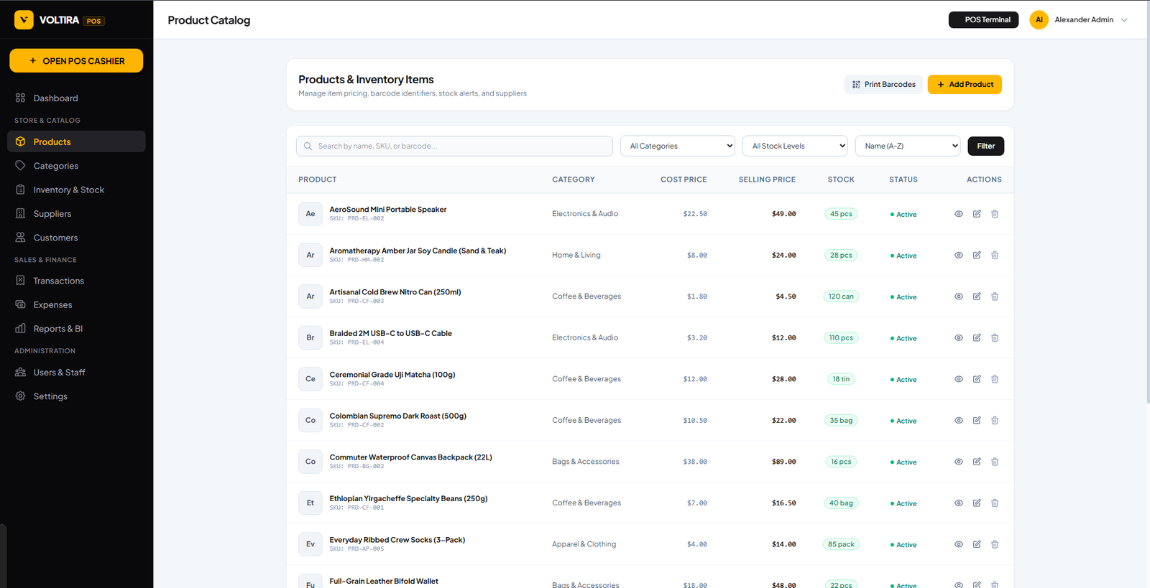Edit the Commuter Waterproof Canvas Backpack product
This screenshot has height=588, width=1150.
[977, 462]
